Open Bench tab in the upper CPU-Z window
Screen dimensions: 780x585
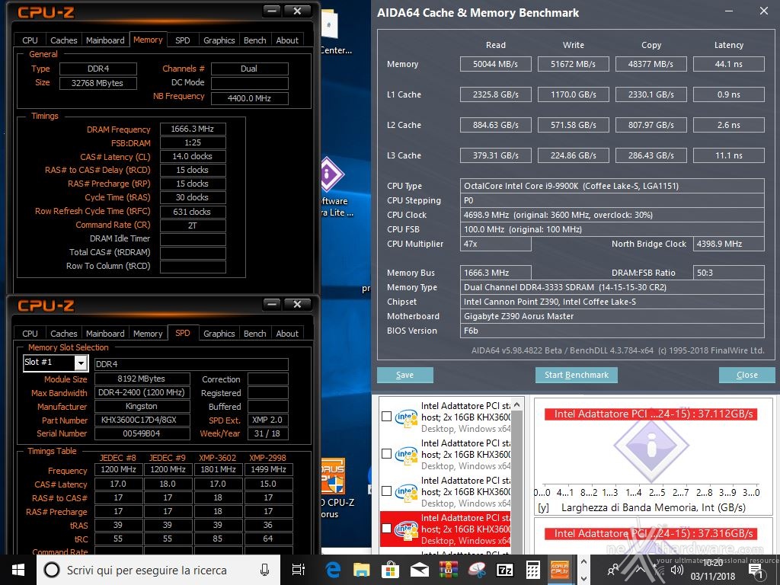click(x=254, y=40)
